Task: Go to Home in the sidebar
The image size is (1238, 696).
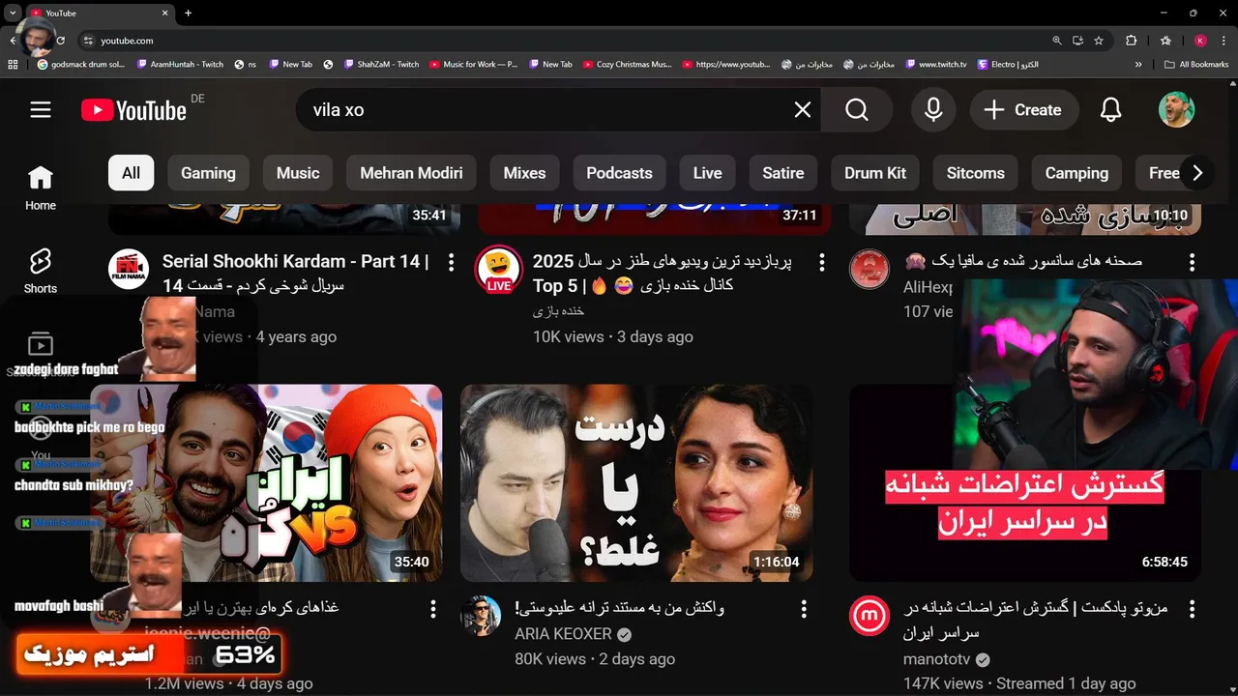Action: (41, 188)
